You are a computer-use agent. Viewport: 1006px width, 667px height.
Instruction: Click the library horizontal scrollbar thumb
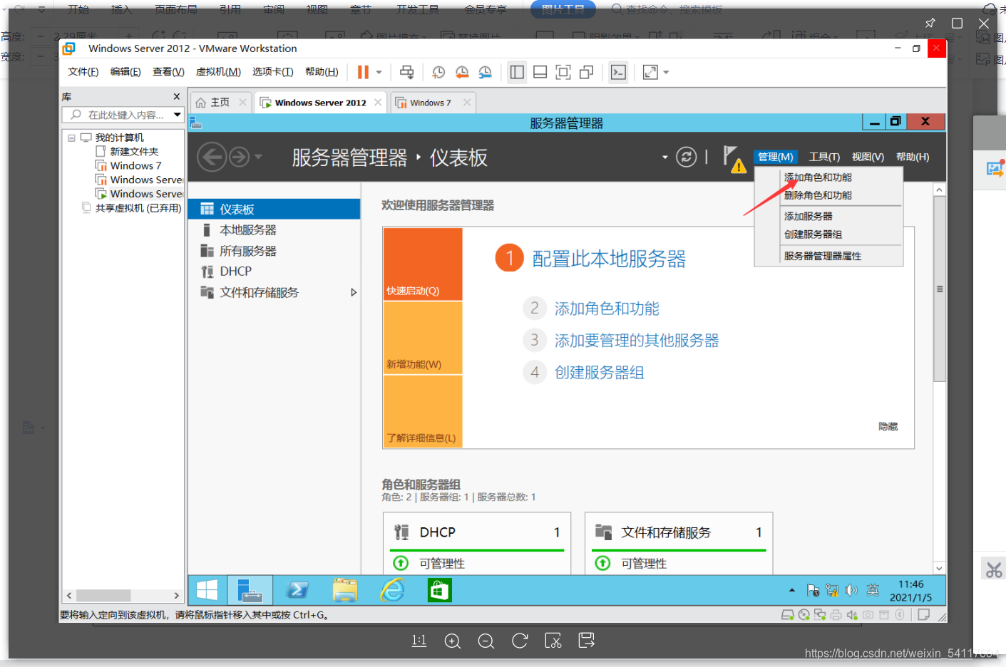(104, 595)
